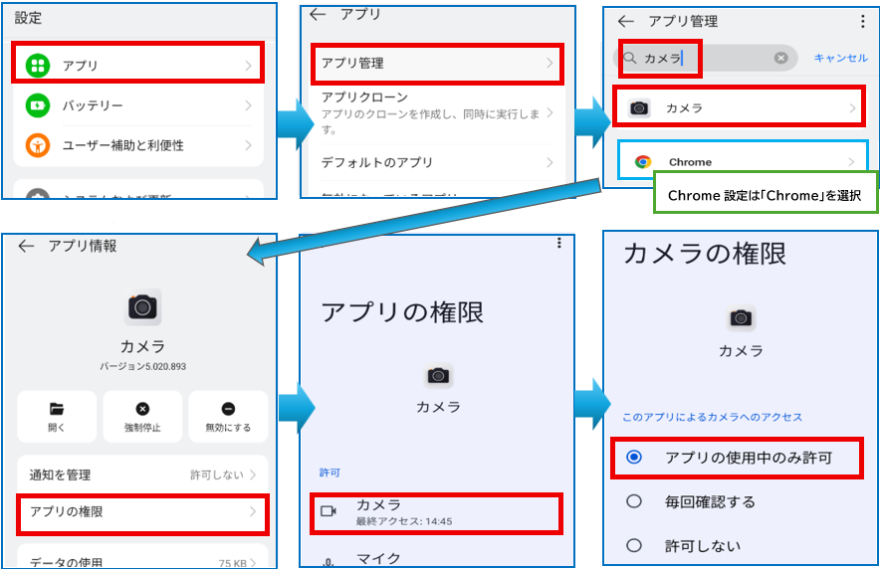Select 毎回確認する radio button

[634, 501]
